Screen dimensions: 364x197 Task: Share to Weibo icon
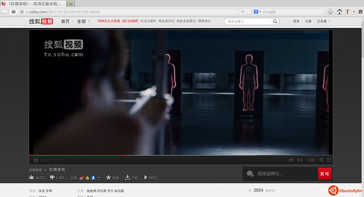(81, 178)
